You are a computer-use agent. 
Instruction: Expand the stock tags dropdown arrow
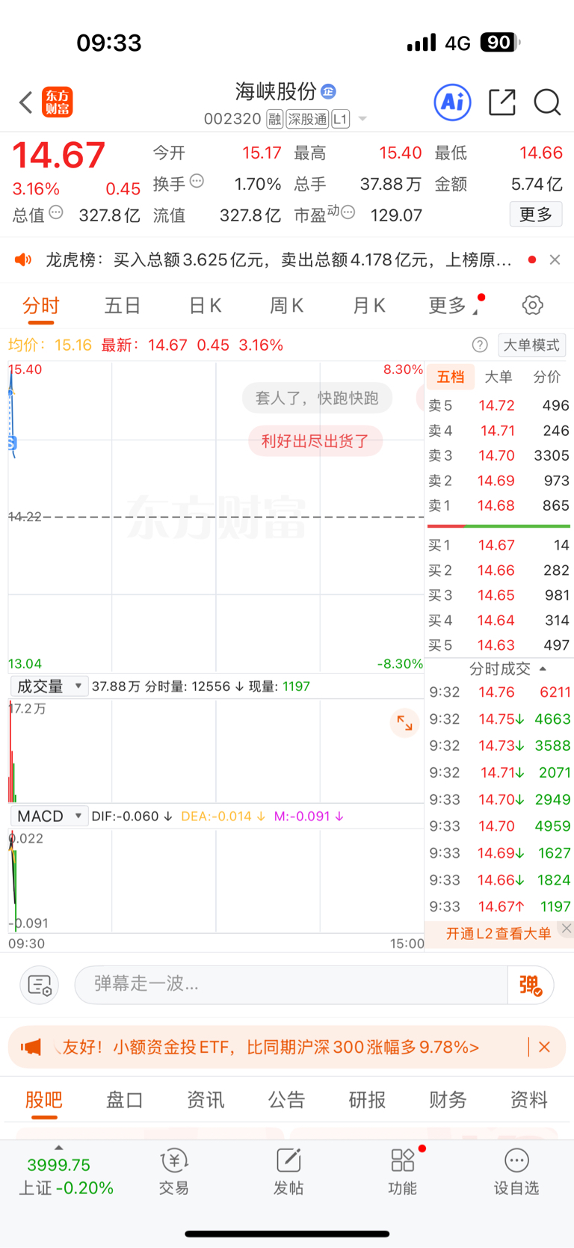[x=362, y=119]
